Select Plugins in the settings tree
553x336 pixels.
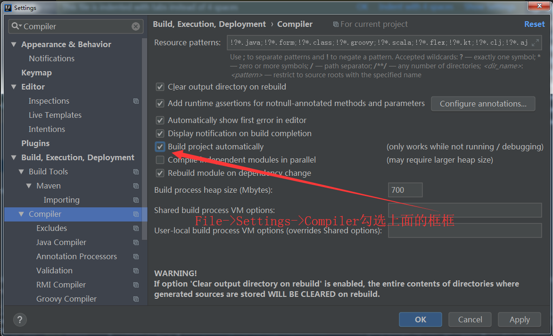click(x=35, y=143)
